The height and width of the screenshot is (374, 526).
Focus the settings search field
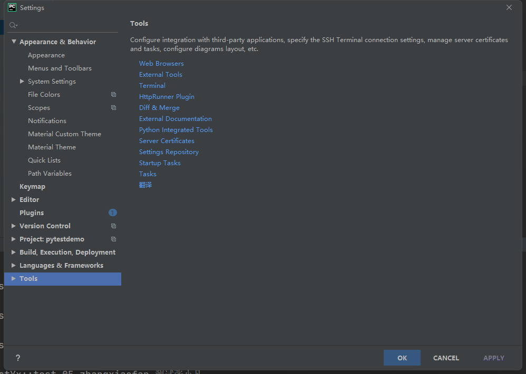63,25
